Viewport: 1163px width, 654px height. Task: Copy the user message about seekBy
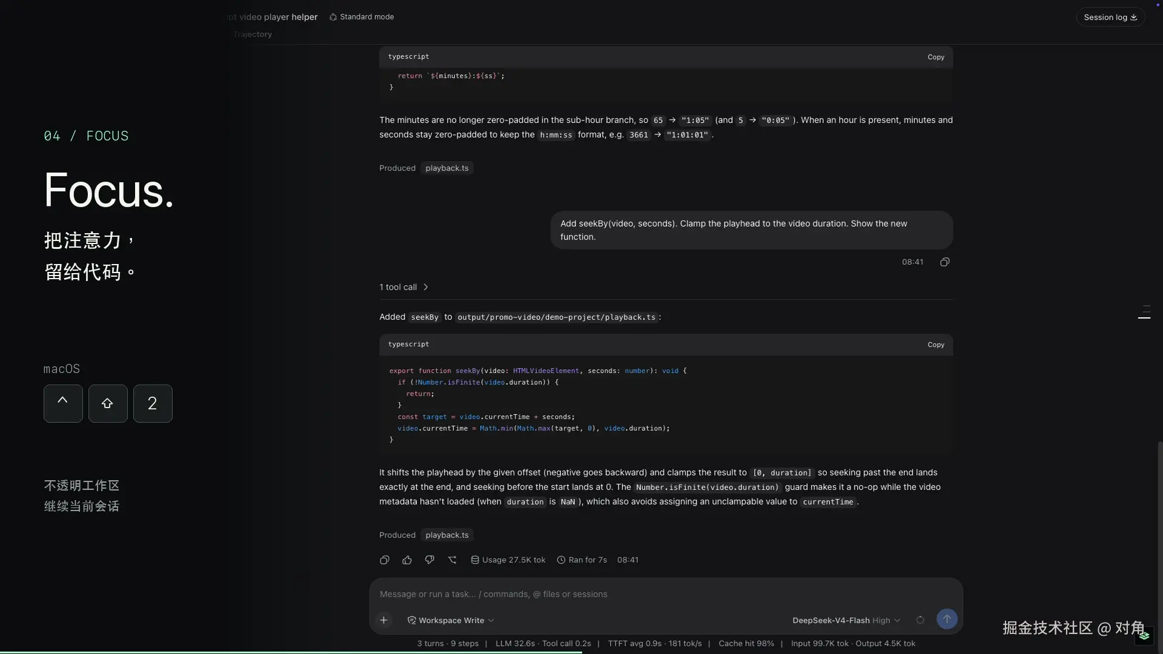click(945, 262)
